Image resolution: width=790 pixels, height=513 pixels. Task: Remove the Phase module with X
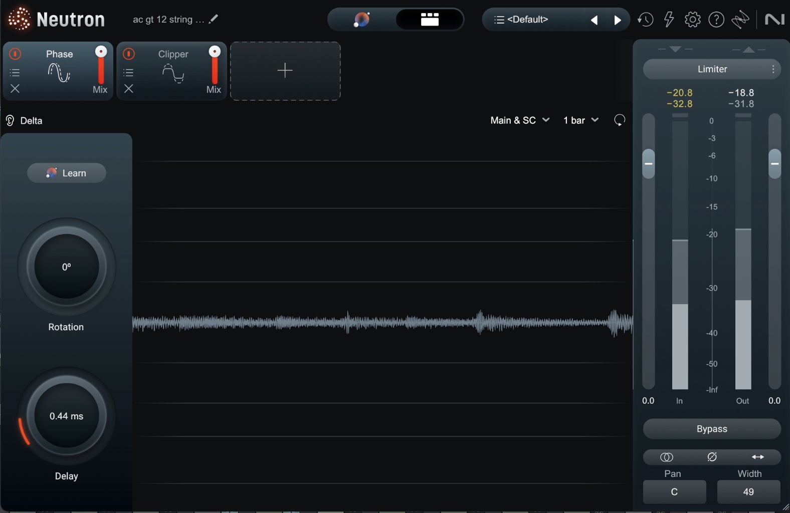click(x=15, y=89)
